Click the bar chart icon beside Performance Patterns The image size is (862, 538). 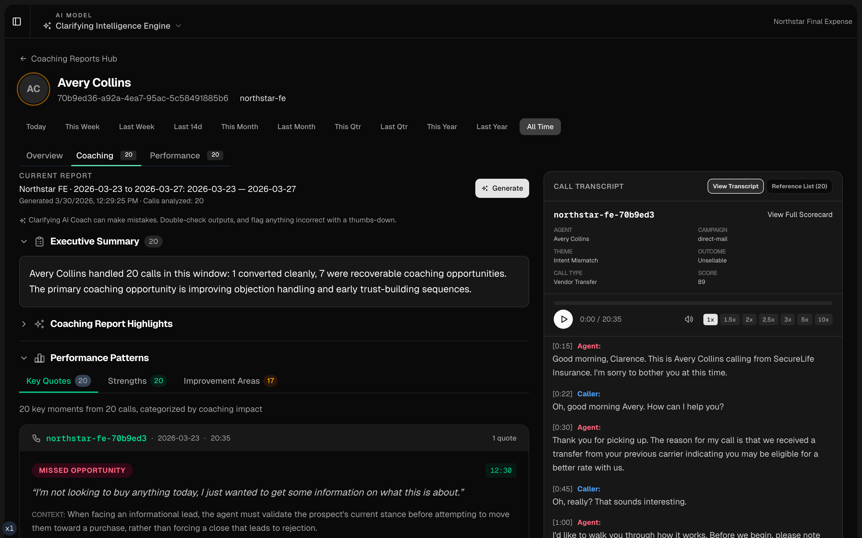[x=40, y=358]
